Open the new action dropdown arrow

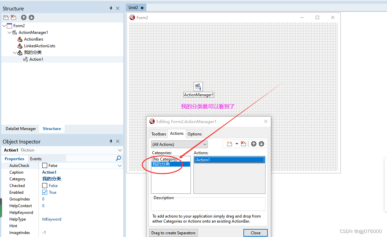click(236, 143)
